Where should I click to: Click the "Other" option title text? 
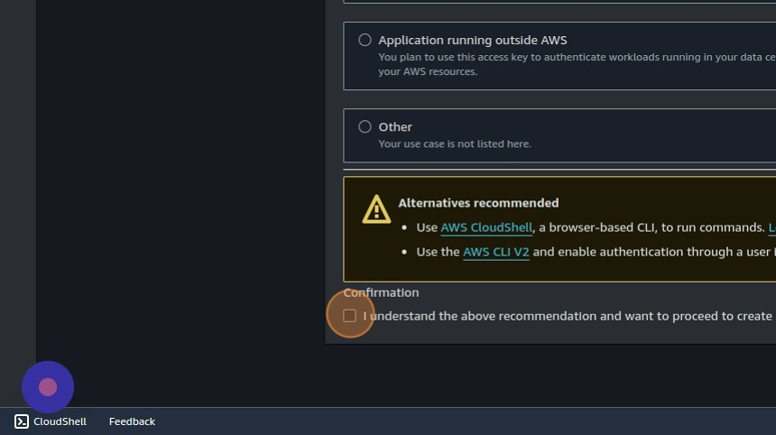point(395,127)
